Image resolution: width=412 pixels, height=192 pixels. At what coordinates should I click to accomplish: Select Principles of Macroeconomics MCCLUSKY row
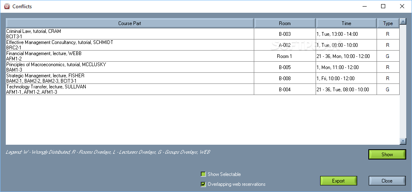pos(203,67)
